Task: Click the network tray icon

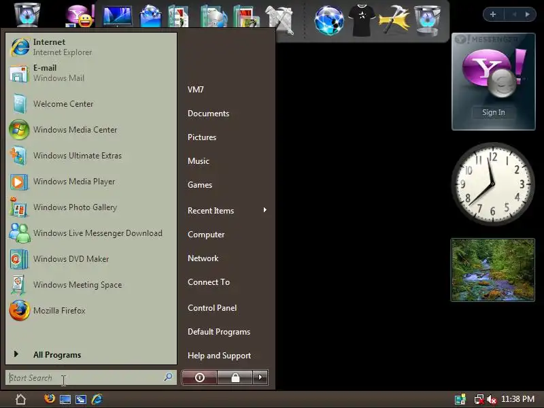Action: (x=479, y=400)
